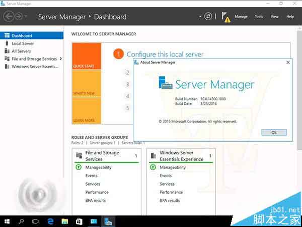Click the Server Manager logo in About dialog

[166, 83]
